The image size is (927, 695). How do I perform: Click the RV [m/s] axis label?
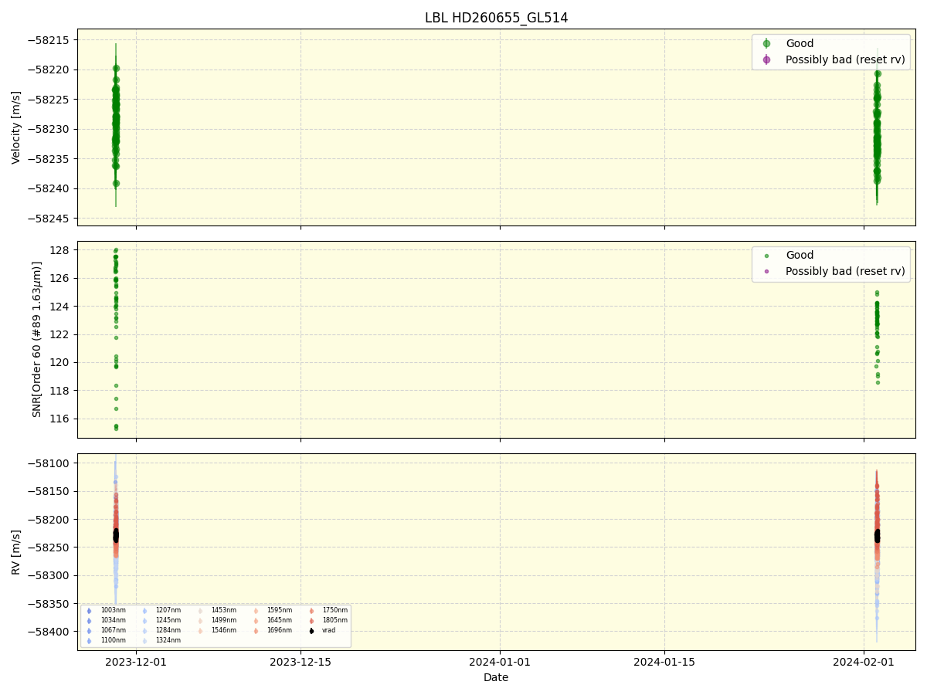pyautogui.click(x=16, y=551)
